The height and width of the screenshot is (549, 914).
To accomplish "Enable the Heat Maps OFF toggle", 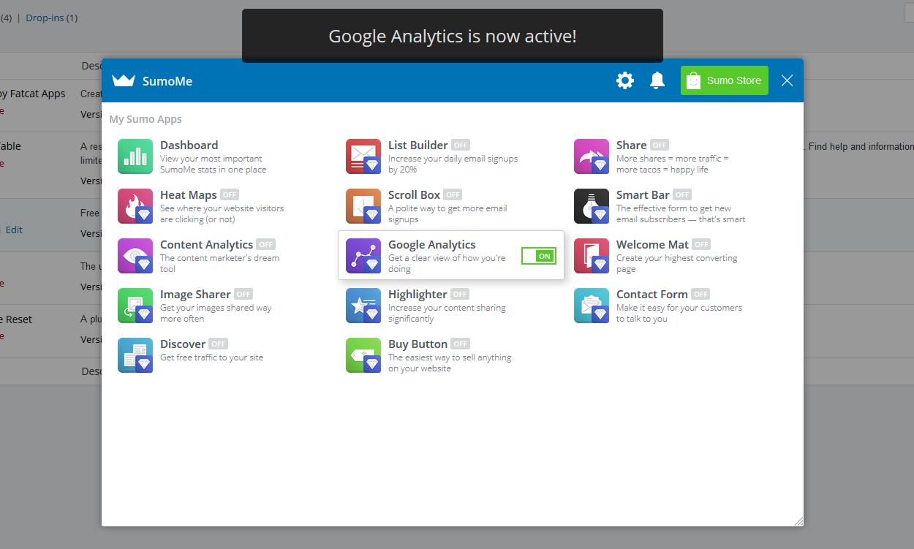I will [x=230, y=195].
